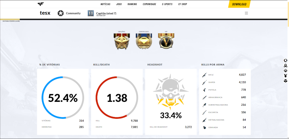Image resolution: width=289 pixels, height=139 pixels.
Task: Click the 33.4% headshot value
Action: coord(171,116)
